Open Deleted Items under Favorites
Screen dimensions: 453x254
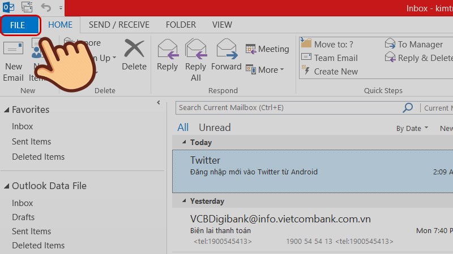pos(38,157)
